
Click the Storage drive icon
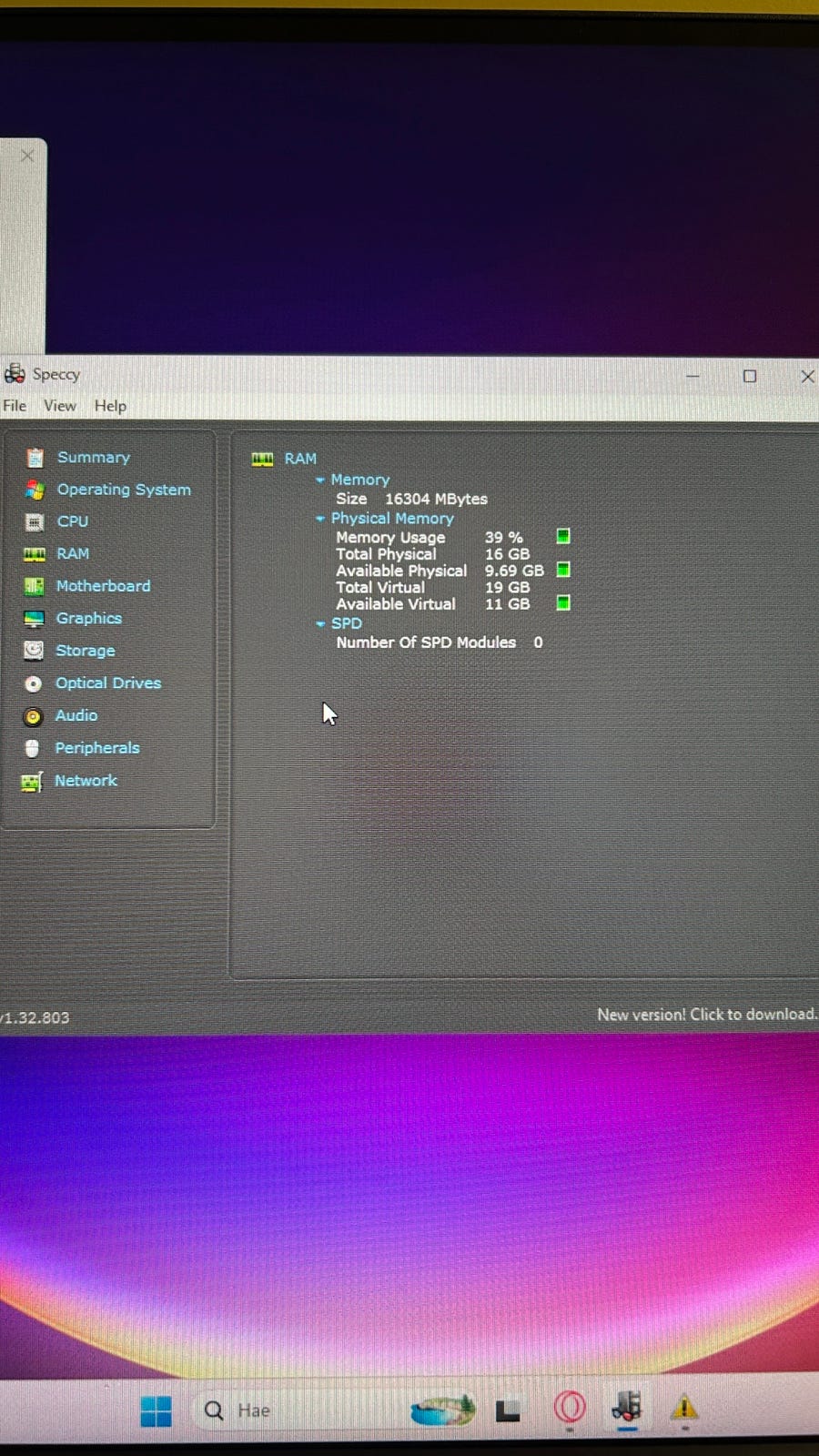pos(34,651)
